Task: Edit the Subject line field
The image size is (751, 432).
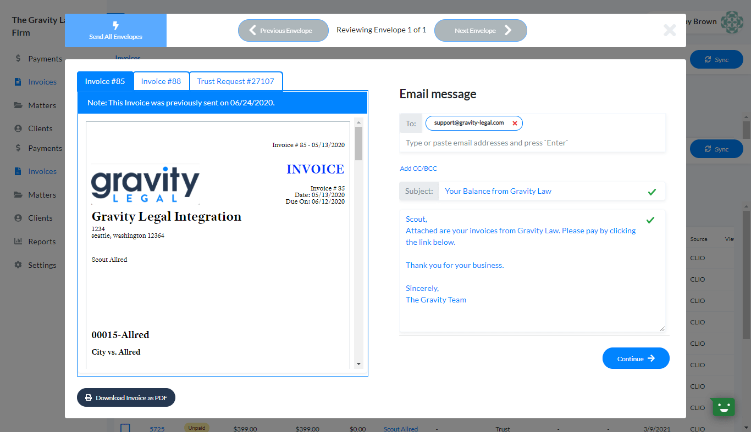Action: tap(542, 191)
